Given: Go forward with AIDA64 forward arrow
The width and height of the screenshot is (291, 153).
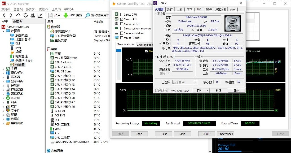Looking at the screenshot, I should tap(11, 15).
